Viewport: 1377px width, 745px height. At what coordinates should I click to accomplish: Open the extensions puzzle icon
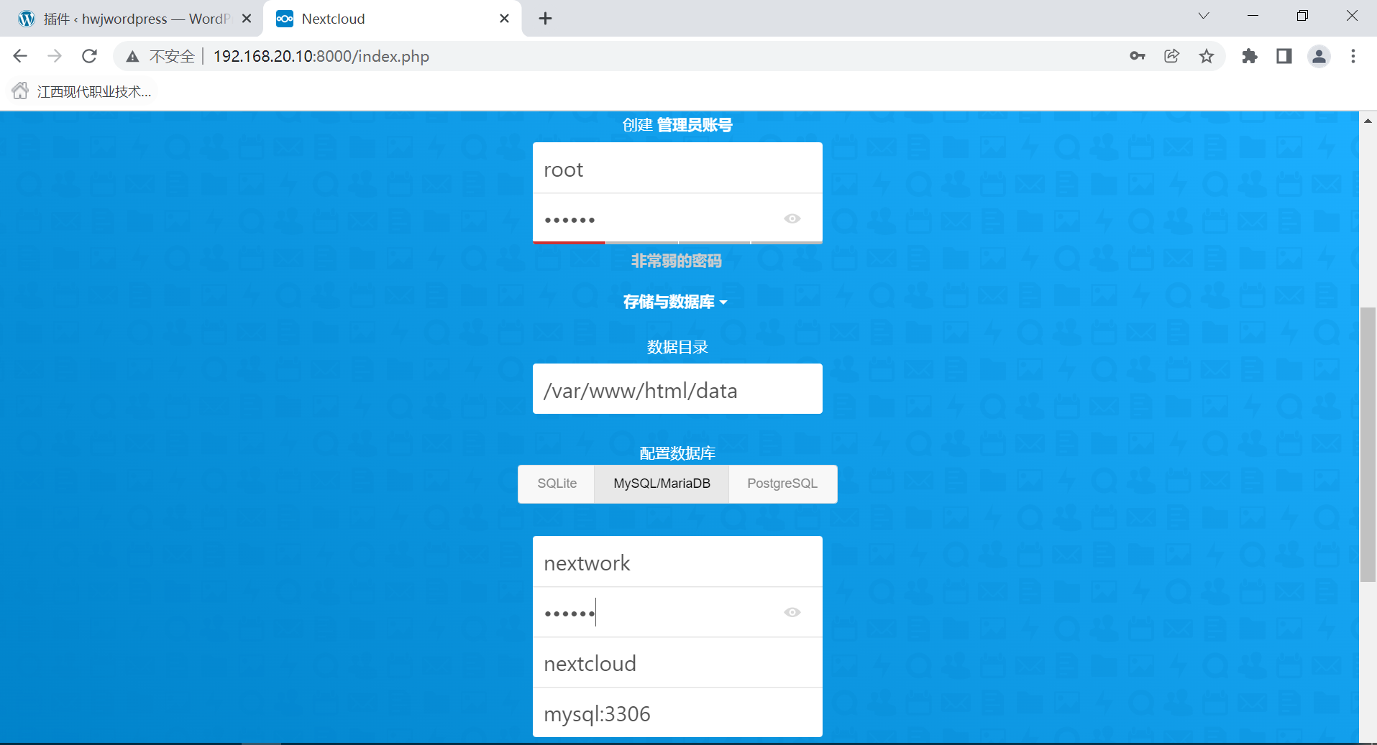click(x=1250, y=56)
